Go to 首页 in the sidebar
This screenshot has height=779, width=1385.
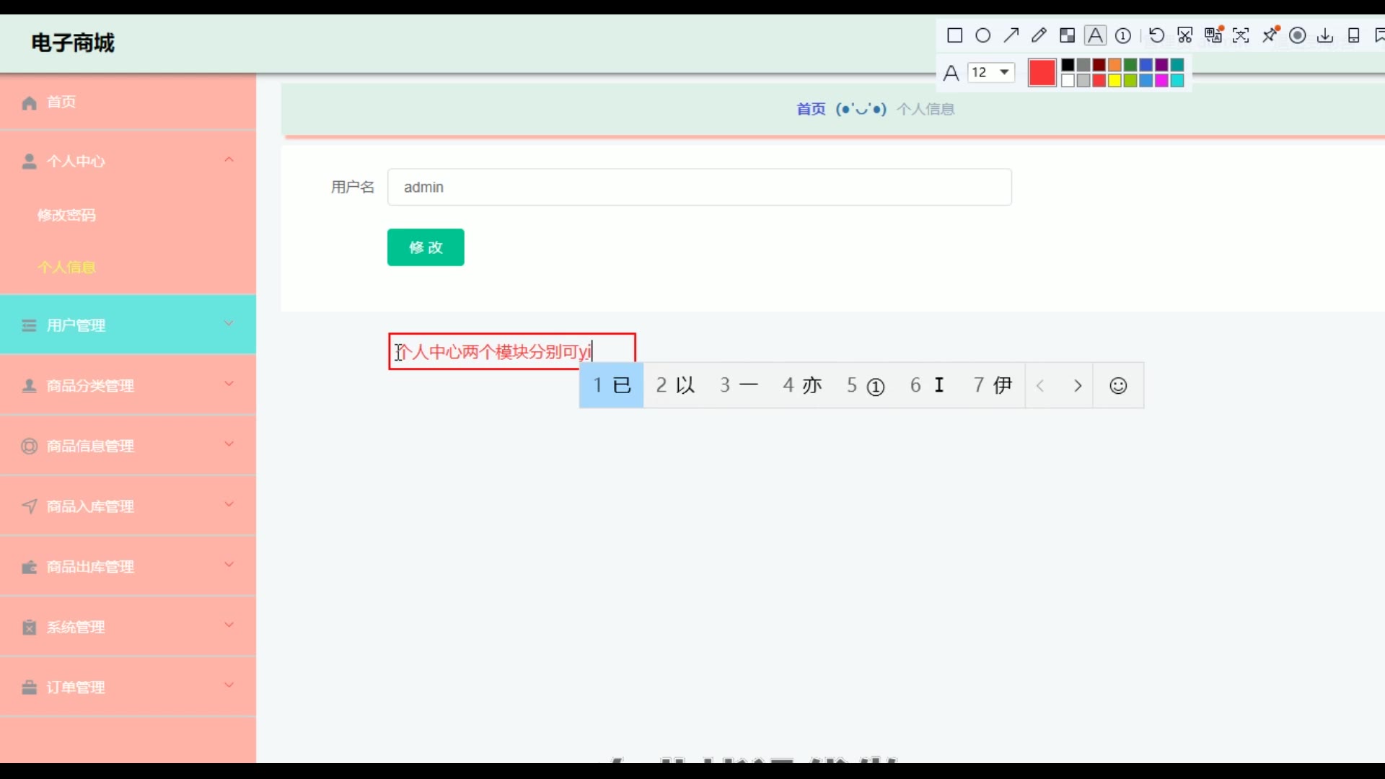(x=61, y=102)
